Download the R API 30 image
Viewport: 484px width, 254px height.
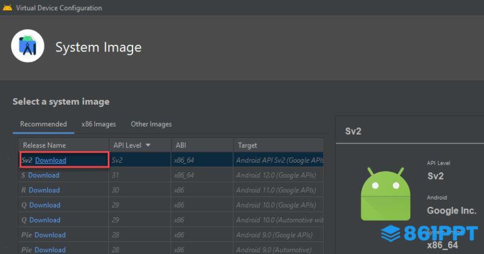pyautogui.click(x=44, y=190)
